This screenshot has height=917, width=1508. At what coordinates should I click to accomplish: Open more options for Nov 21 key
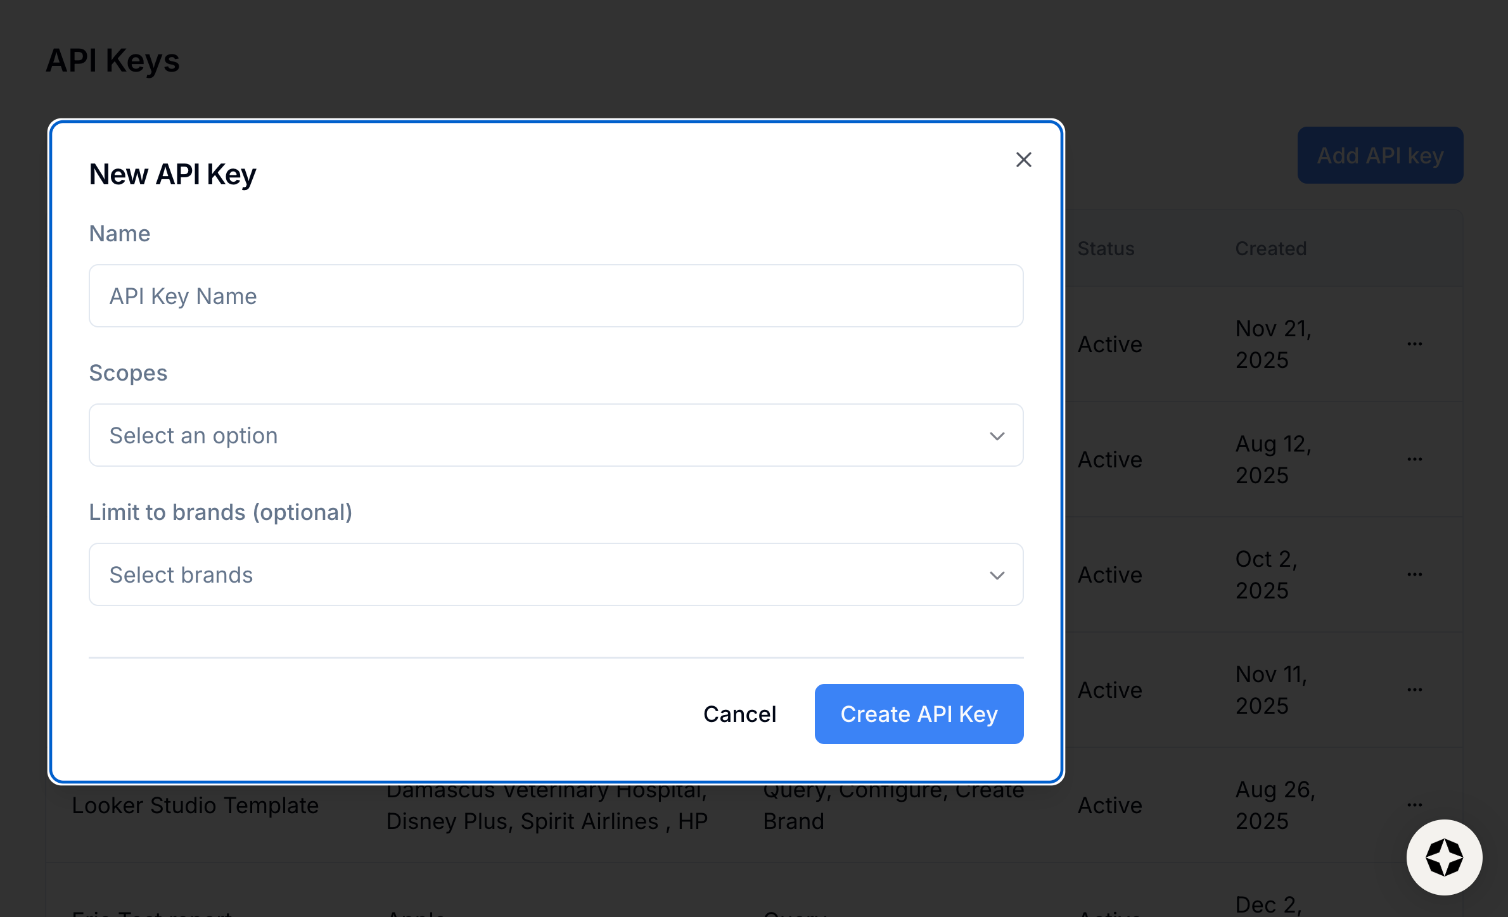[1414, 344]
